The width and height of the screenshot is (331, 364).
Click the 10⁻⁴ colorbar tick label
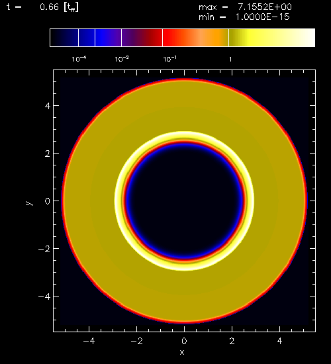[79, 59]
